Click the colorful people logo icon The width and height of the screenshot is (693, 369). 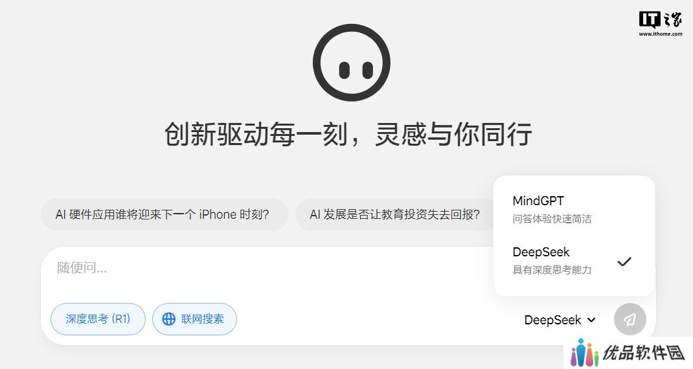[x=584, y=353]
